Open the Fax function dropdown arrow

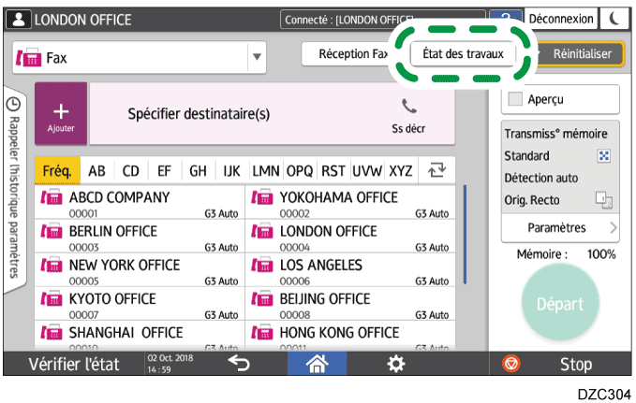[256, 58]
